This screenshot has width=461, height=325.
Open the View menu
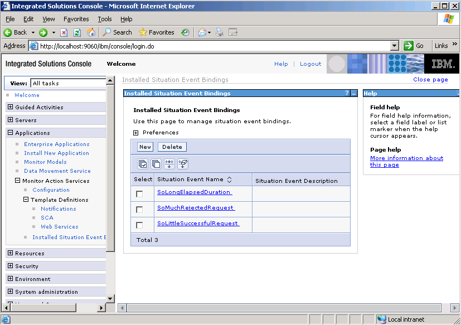(48, 19)
